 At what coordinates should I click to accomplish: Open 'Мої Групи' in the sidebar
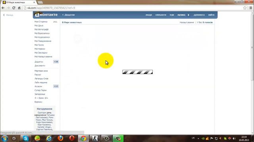pos(39,45)
